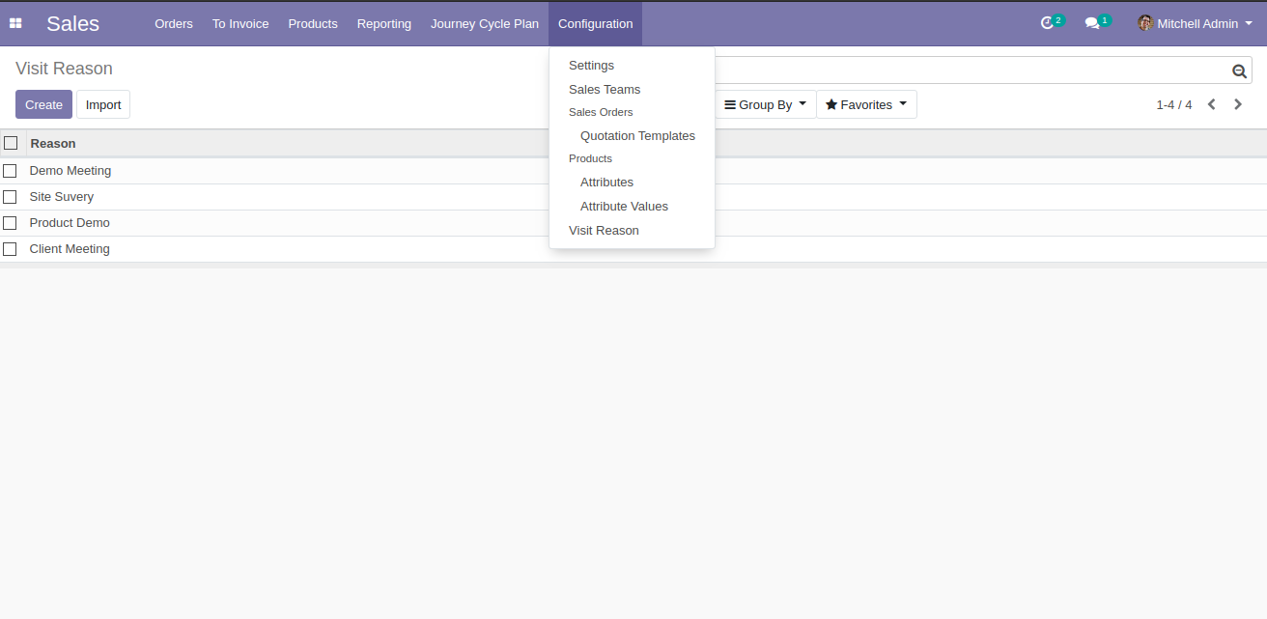Open the Reporting menu
Screen dimensions: 1267x619
(x=384, y=23)
